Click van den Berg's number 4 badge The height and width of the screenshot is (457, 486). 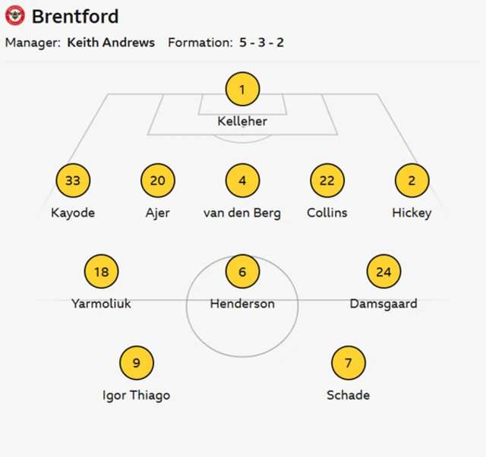[x=242, y=181]
